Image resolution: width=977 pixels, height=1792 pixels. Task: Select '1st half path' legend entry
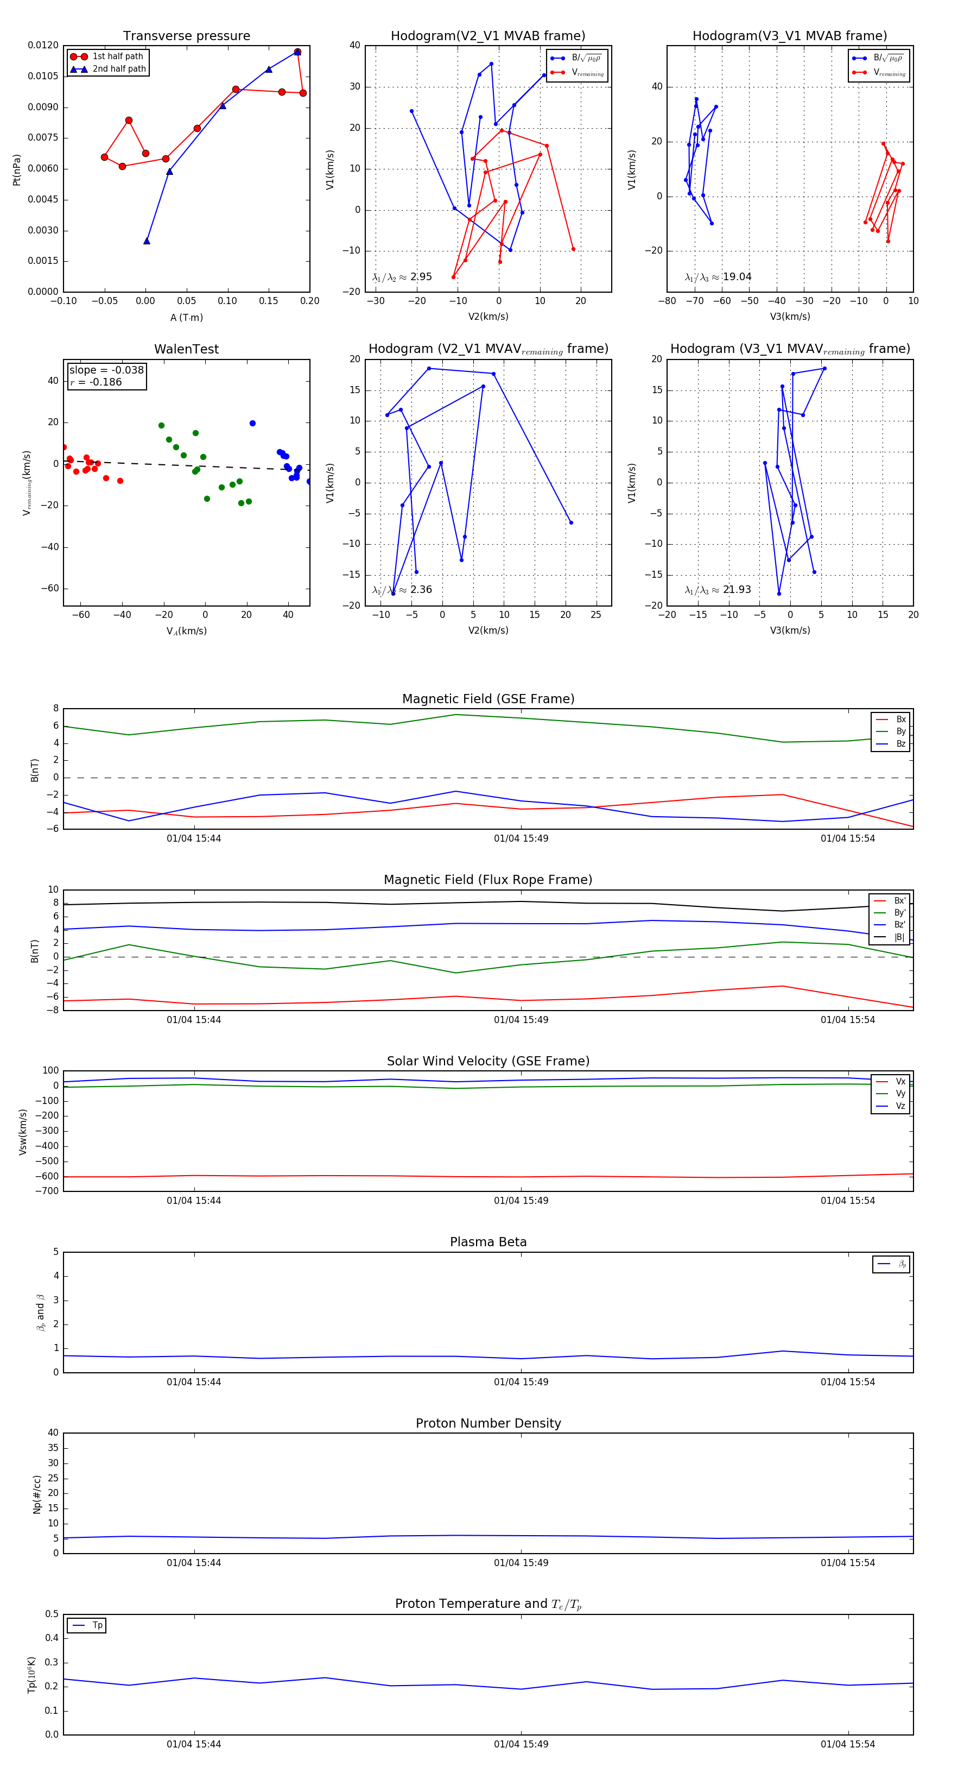[108, 56]
